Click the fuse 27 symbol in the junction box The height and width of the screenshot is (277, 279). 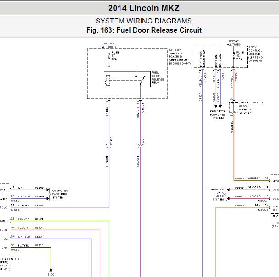(109, 55)
